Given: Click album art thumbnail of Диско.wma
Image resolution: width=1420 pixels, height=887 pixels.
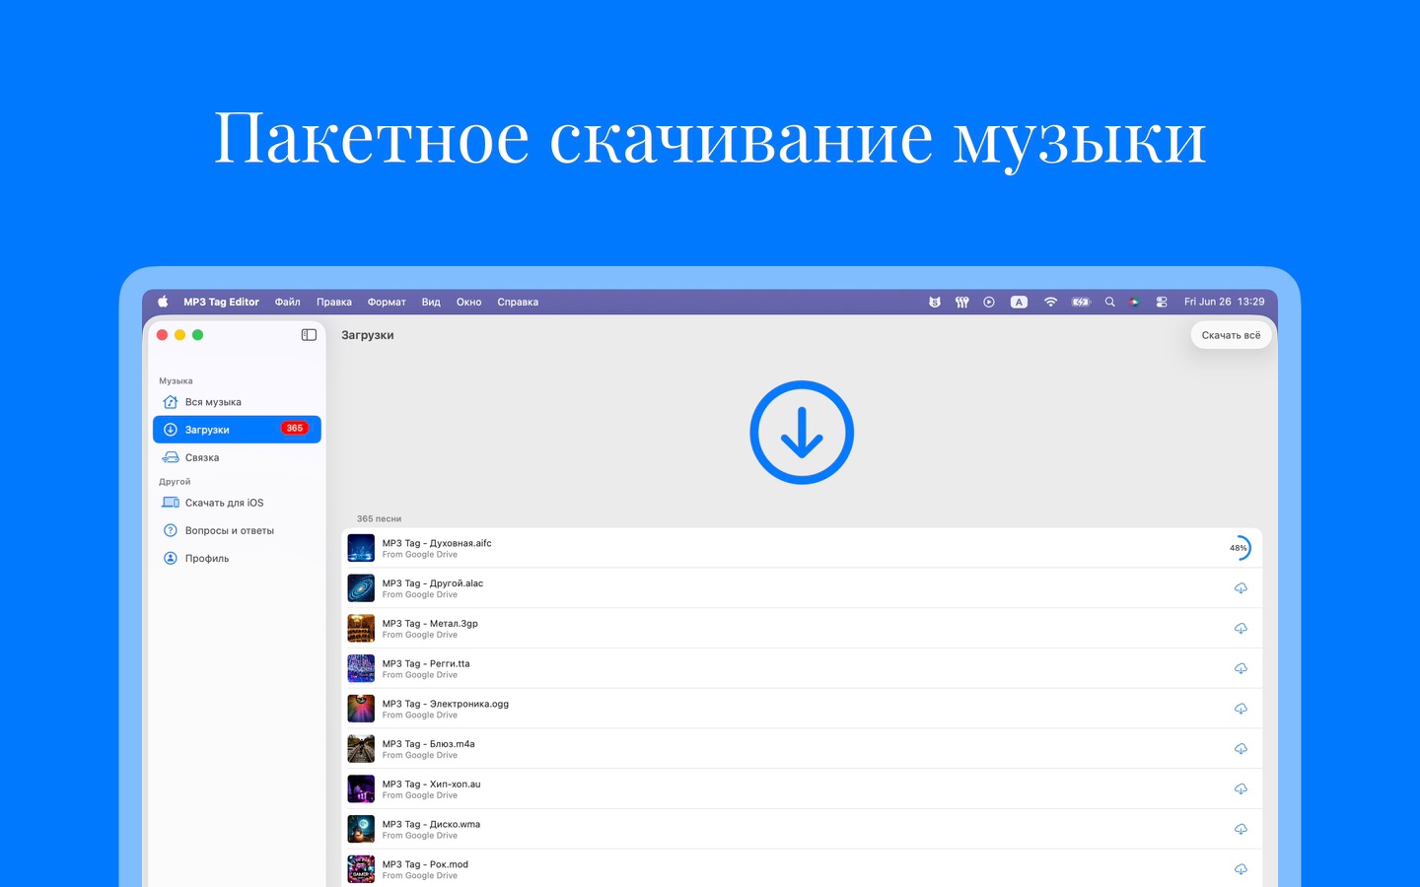Looking at the screenshot, I should point(361,830).
